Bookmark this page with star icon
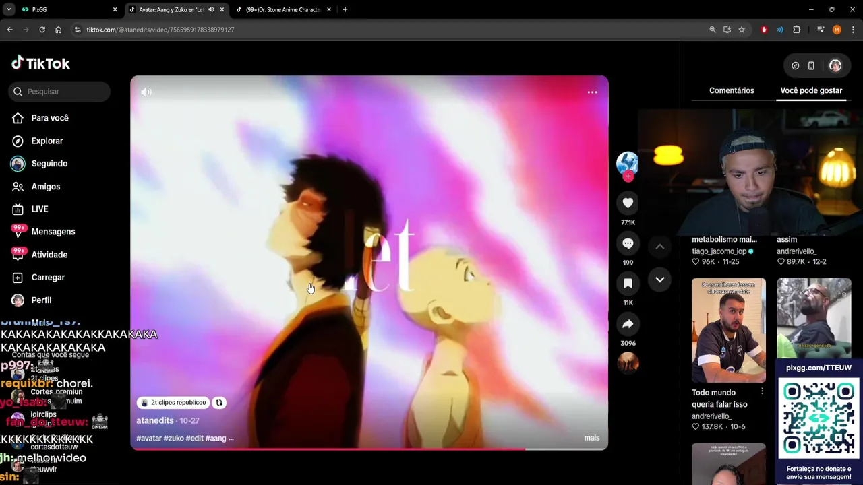This screenshot has width=863, height=485. [742, 30]
